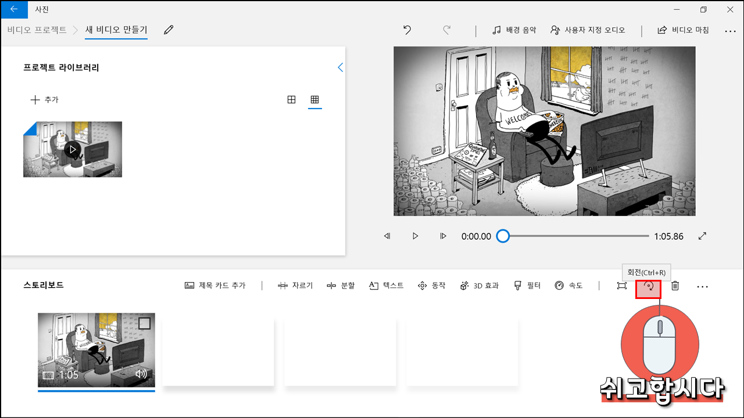
Task: Redo the last undone action
Action: (x=446, y=30)
